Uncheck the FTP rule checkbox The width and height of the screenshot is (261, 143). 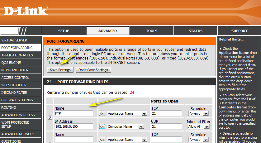point(50,118)
